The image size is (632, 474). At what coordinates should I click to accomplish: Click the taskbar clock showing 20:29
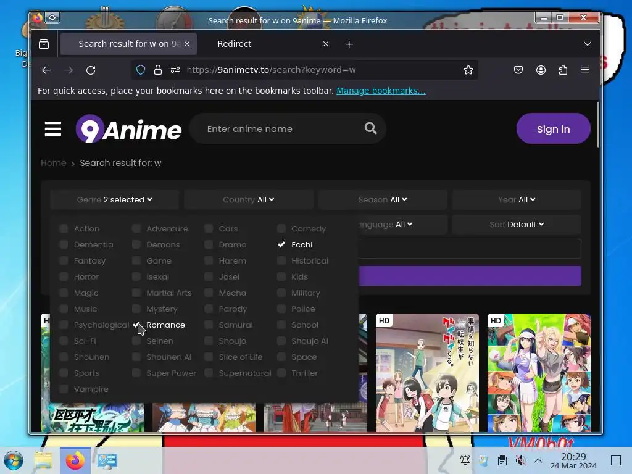573,460
